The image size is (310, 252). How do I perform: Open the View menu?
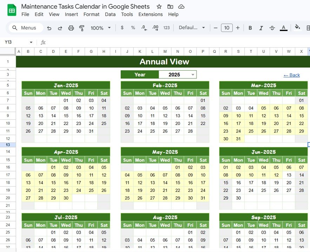tap(54, 14)
